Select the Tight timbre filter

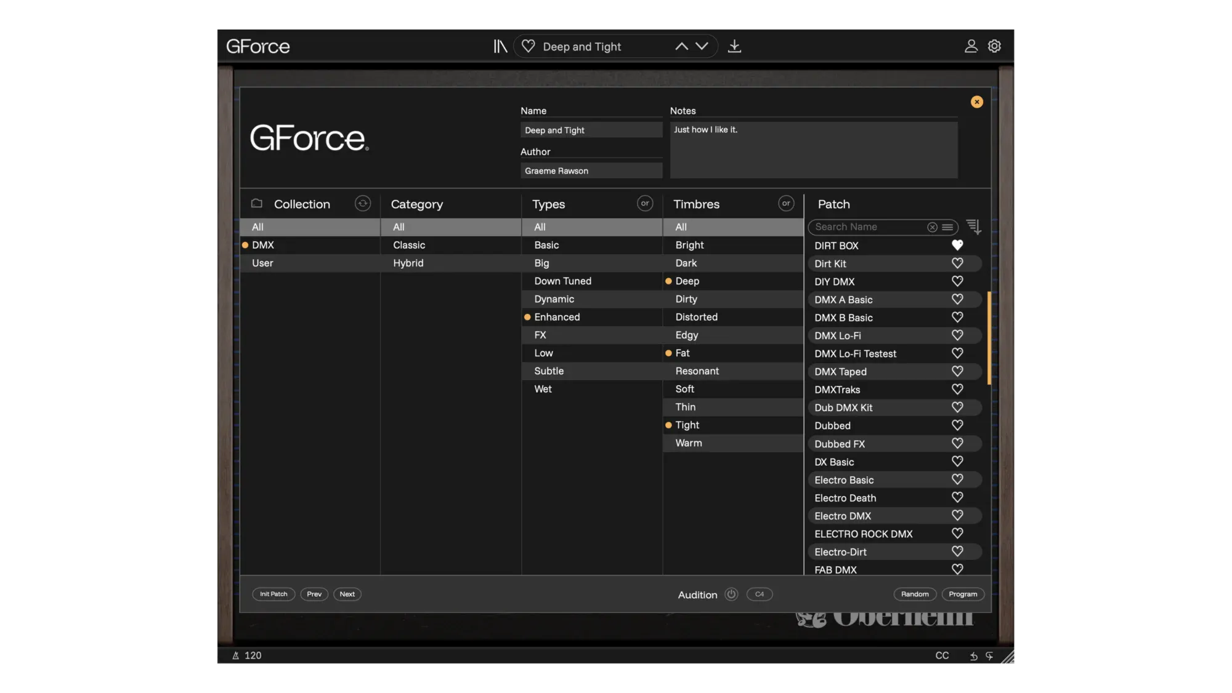coord(733,425)
